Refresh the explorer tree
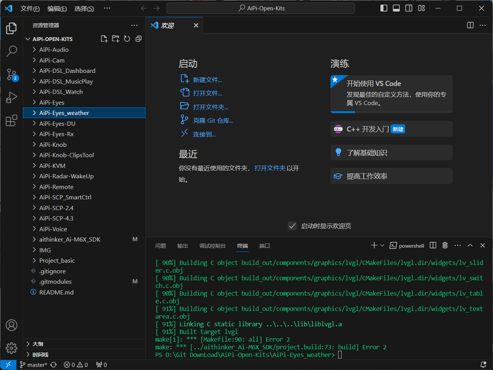The width and height of the screenshot is (493, 370). click(127, 39)
